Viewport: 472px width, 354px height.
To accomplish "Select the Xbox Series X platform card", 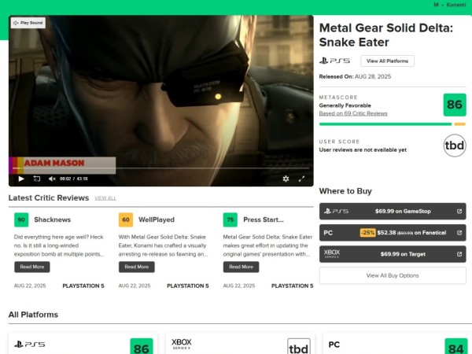I will click(240, 344).
